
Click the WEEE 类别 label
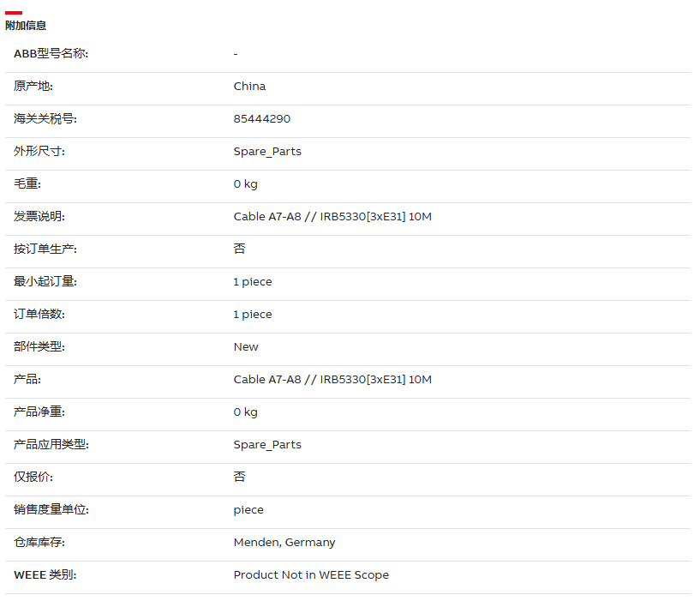click(x=45, y=575)
